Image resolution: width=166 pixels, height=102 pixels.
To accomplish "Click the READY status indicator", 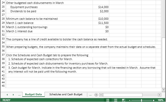I will [x=6, y=100].
